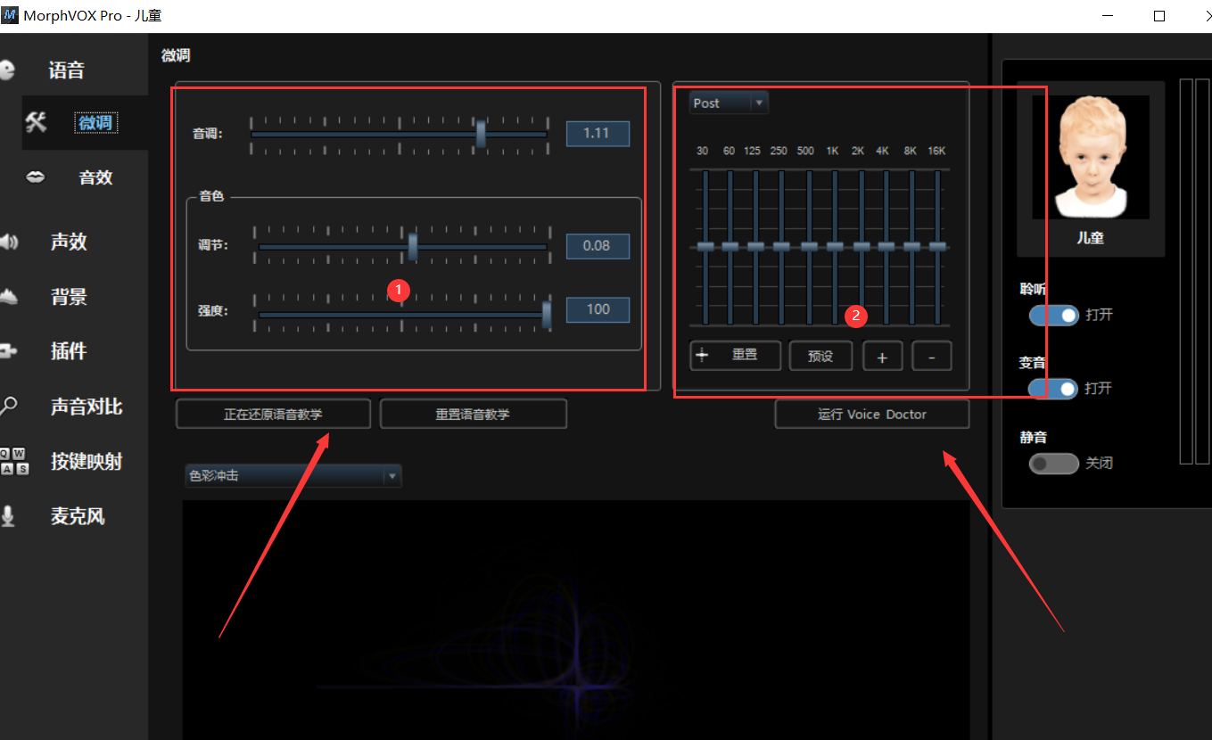Click the plugin icon beside 插件

click(8, 351)
